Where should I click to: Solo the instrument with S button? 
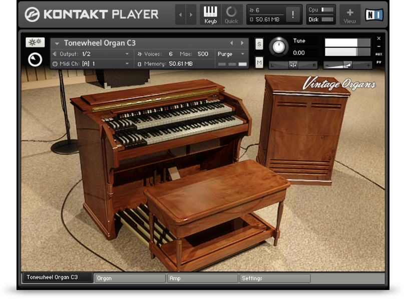(x=259, y=44)
